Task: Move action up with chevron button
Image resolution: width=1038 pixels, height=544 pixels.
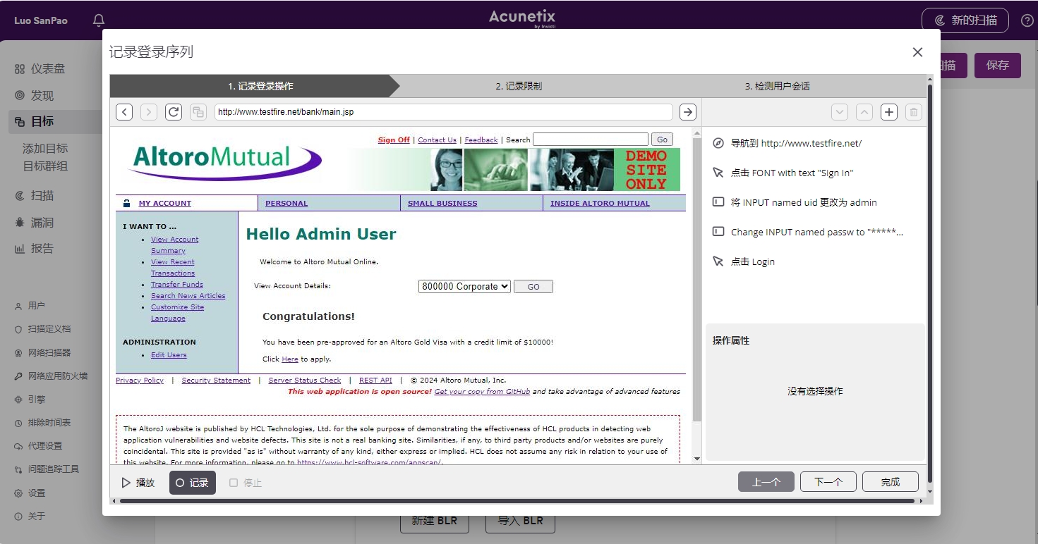Action: click(864, 112)
